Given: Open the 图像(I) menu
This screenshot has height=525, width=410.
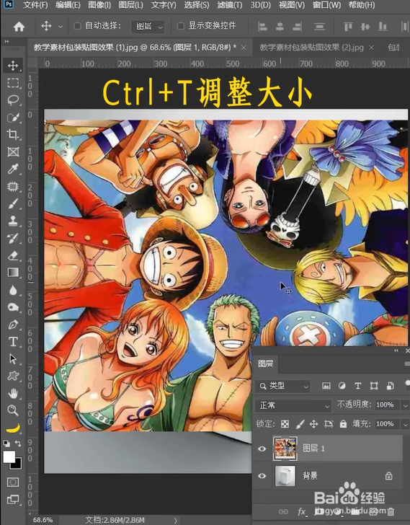Looking at the screenshot, I should [99, 5].
